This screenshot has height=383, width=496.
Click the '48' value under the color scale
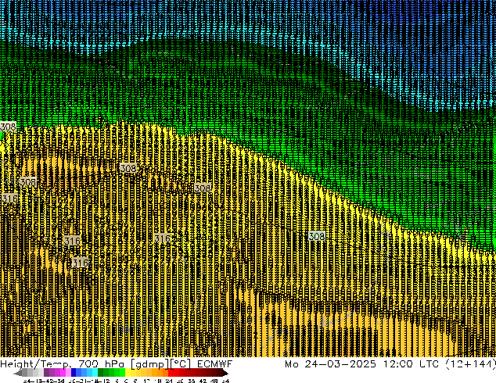coord(214,381)
